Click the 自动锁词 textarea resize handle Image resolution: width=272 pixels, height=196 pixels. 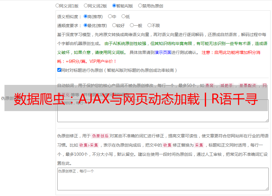point(267,120)
